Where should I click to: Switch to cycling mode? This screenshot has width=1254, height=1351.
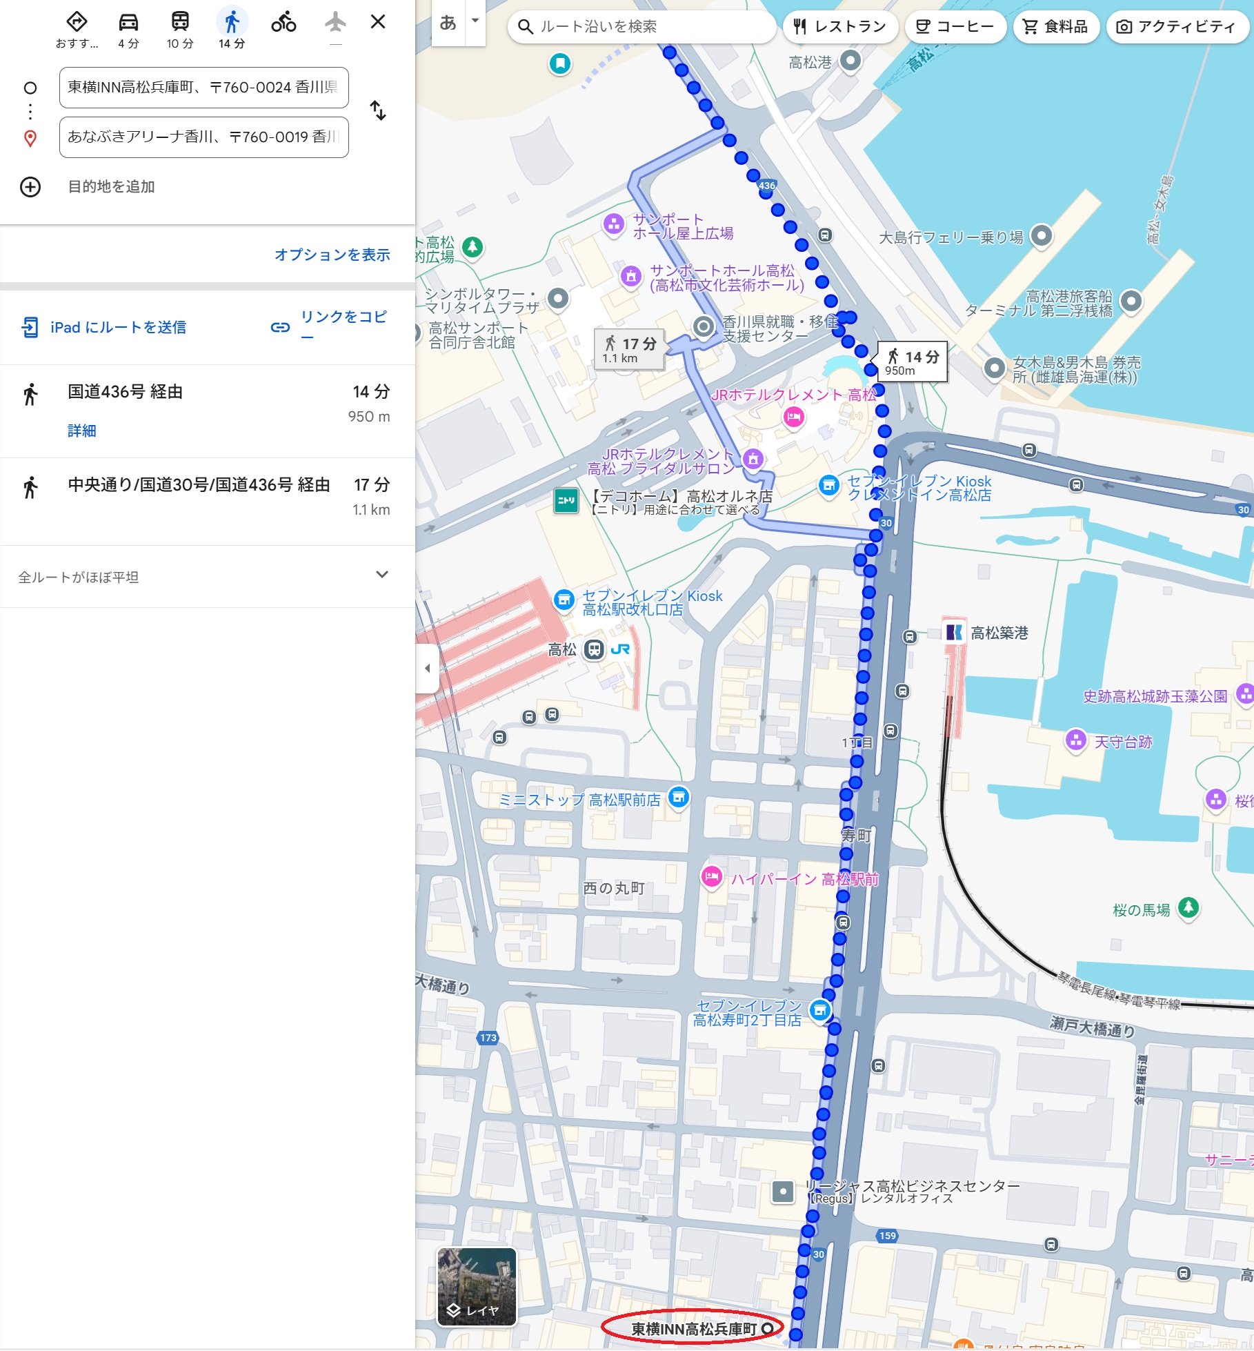click(283, 23)
